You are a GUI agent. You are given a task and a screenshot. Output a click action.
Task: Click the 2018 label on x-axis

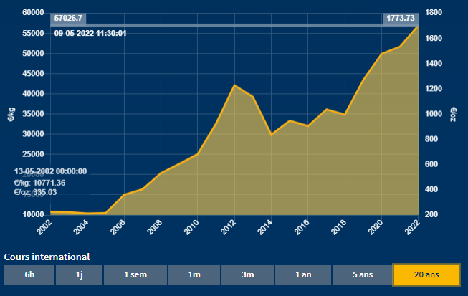coord(342,228)
